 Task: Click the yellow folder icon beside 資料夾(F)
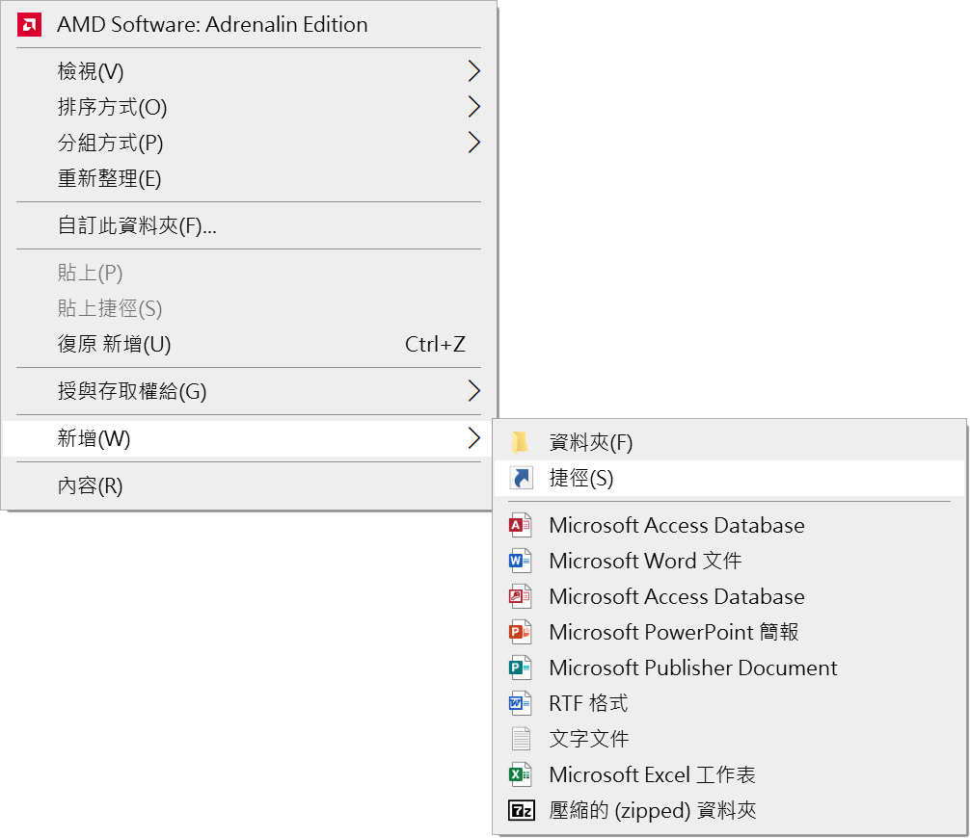(x=521, y=443)
